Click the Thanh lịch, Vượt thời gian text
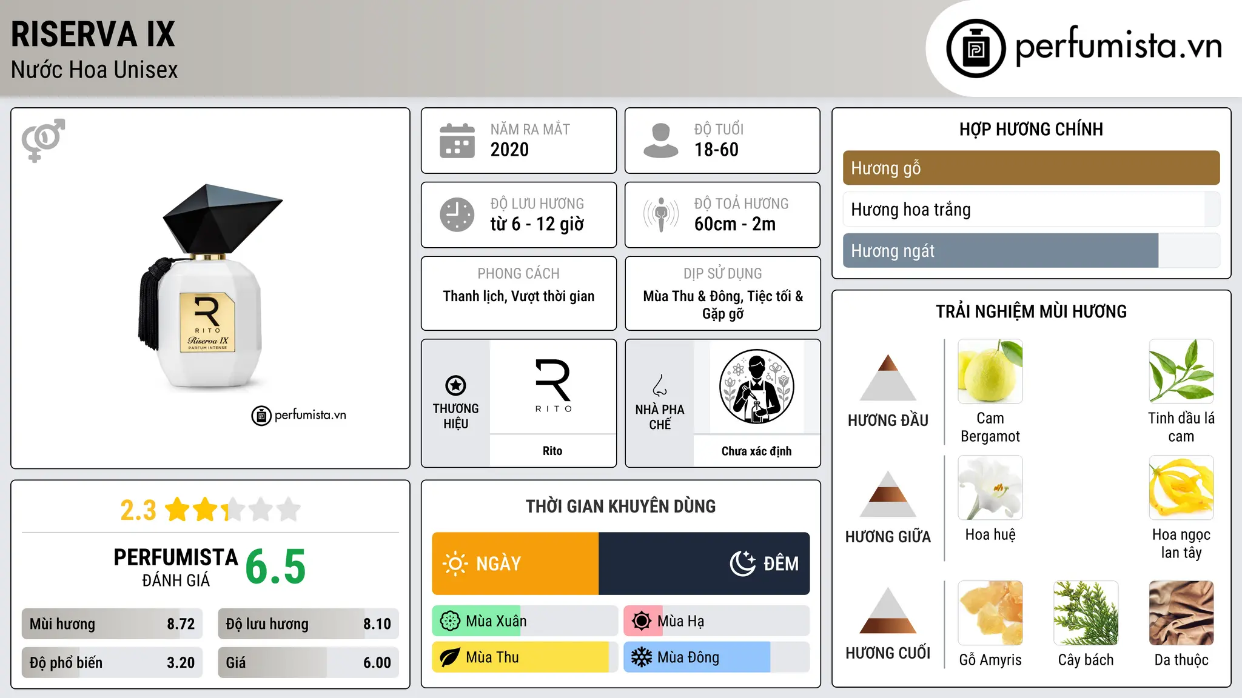This screenshot has width=1242, height=698. coord(519,296)
